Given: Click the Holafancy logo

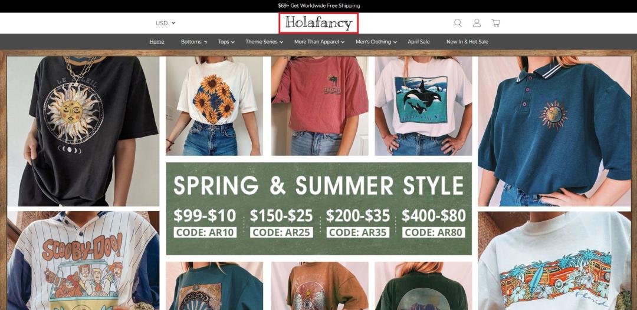Looking at the screenshot, I should tap(318, 23).
